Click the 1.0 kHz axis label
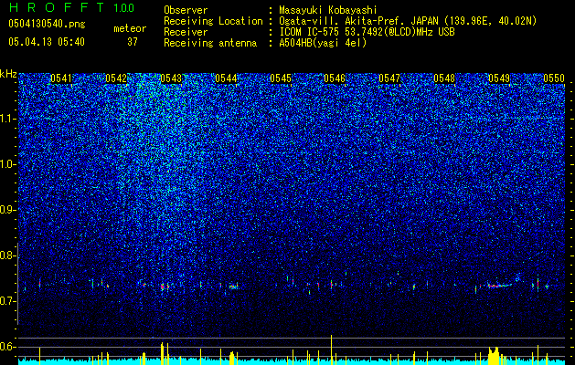Screen dimensions: 575x365 [x=7, y=164]
